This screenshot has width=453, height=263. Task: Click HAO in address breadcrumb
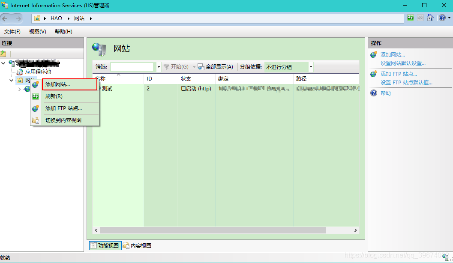click(x=56, y=18)
